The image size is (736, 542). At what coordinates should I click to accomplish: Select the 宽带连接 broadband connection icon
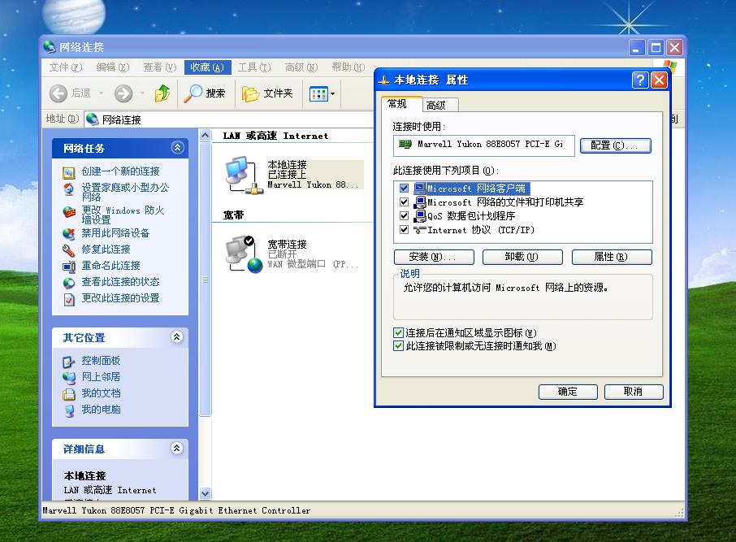click(240, 252)
